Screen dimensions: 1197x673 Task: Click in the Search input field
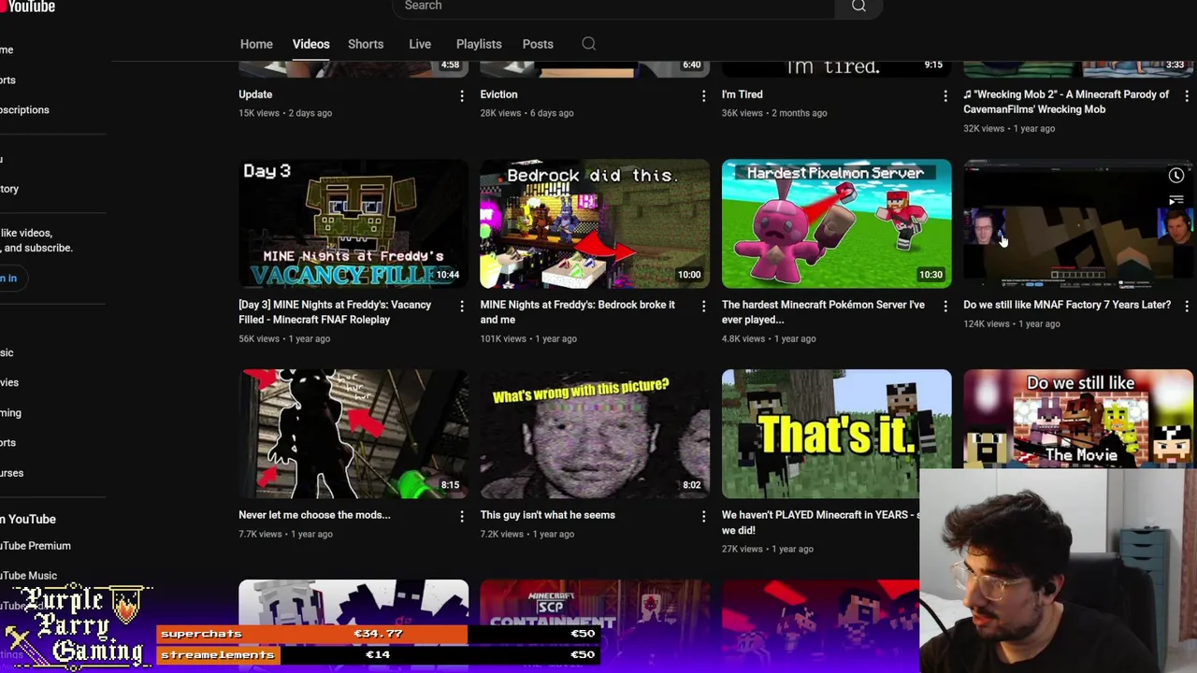(613, 7)
